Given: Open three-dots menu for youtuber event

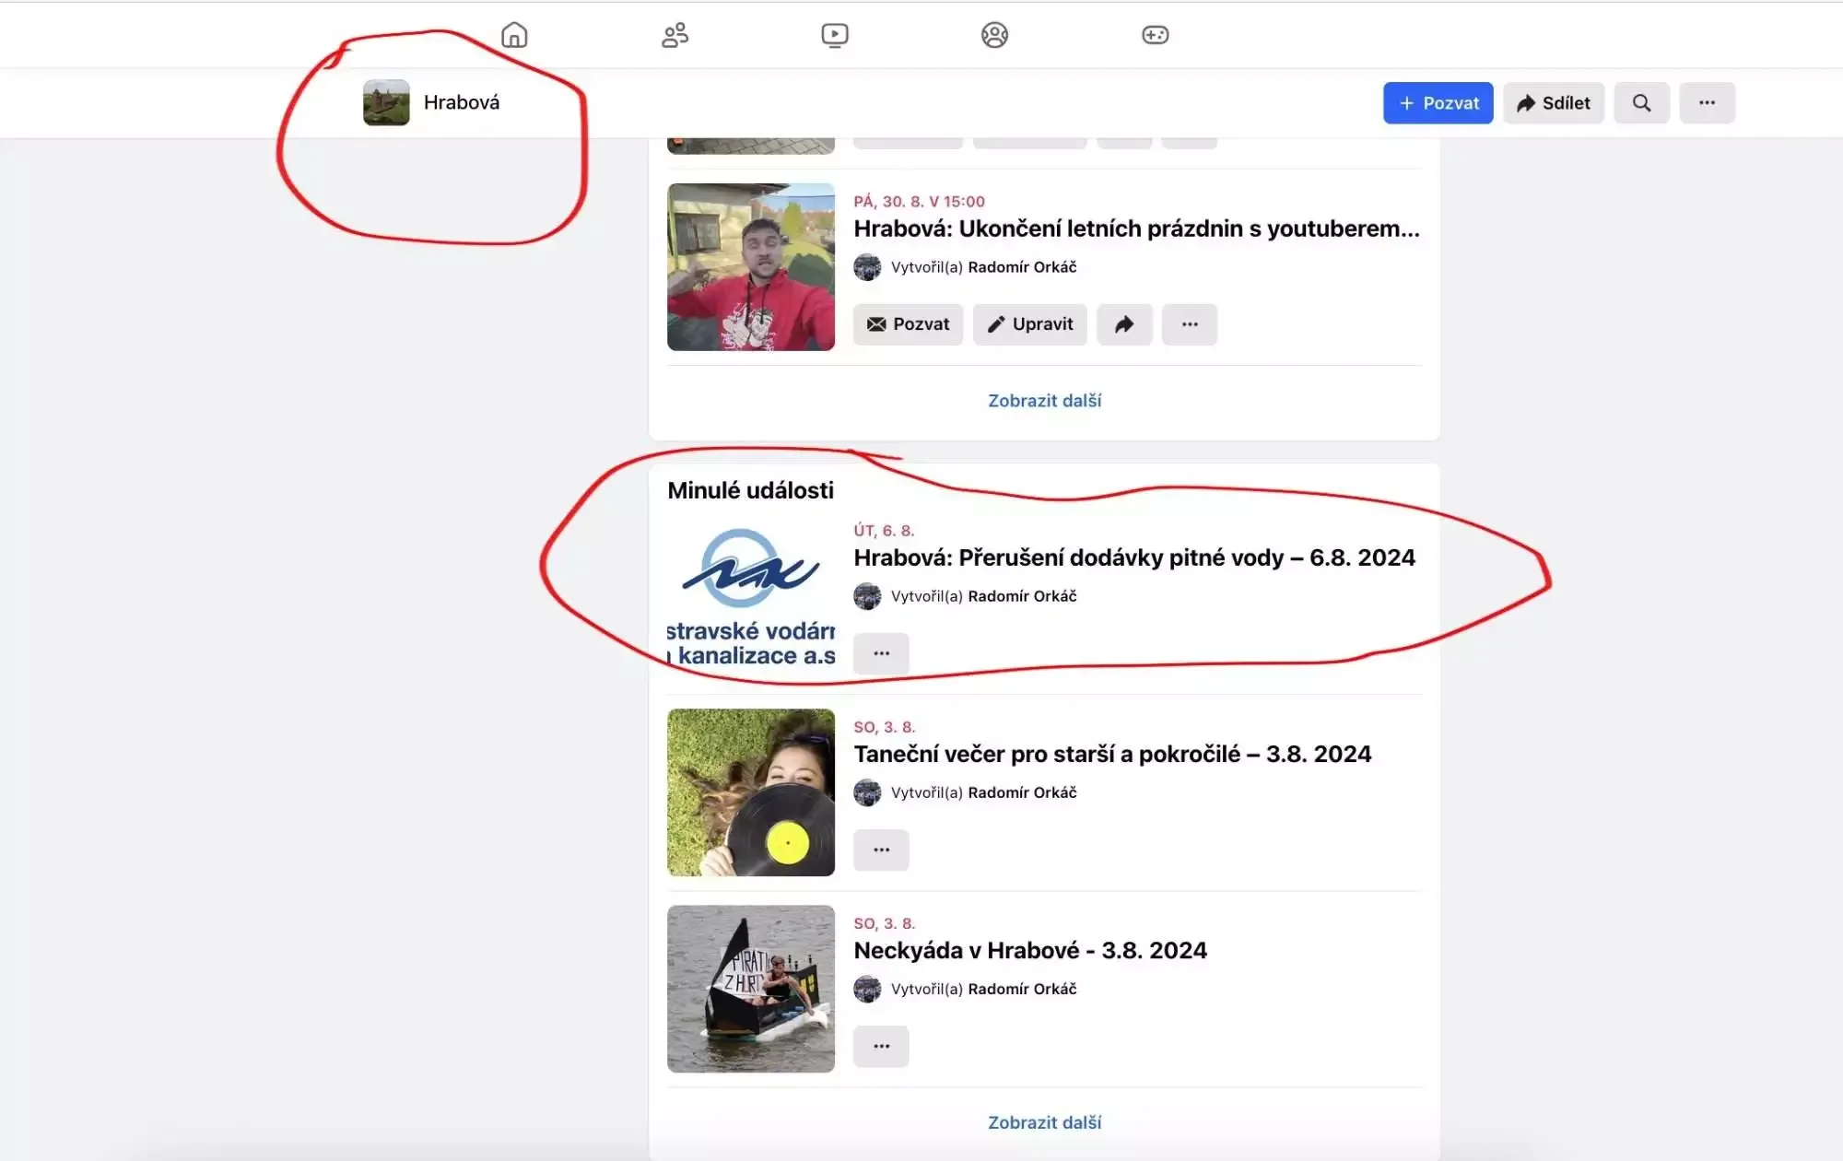Looking at the screenshot, I should point(1189,324).
